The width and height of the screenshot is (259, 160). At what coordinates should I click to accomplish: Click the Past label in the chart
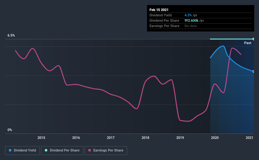(x=248, y=43)
